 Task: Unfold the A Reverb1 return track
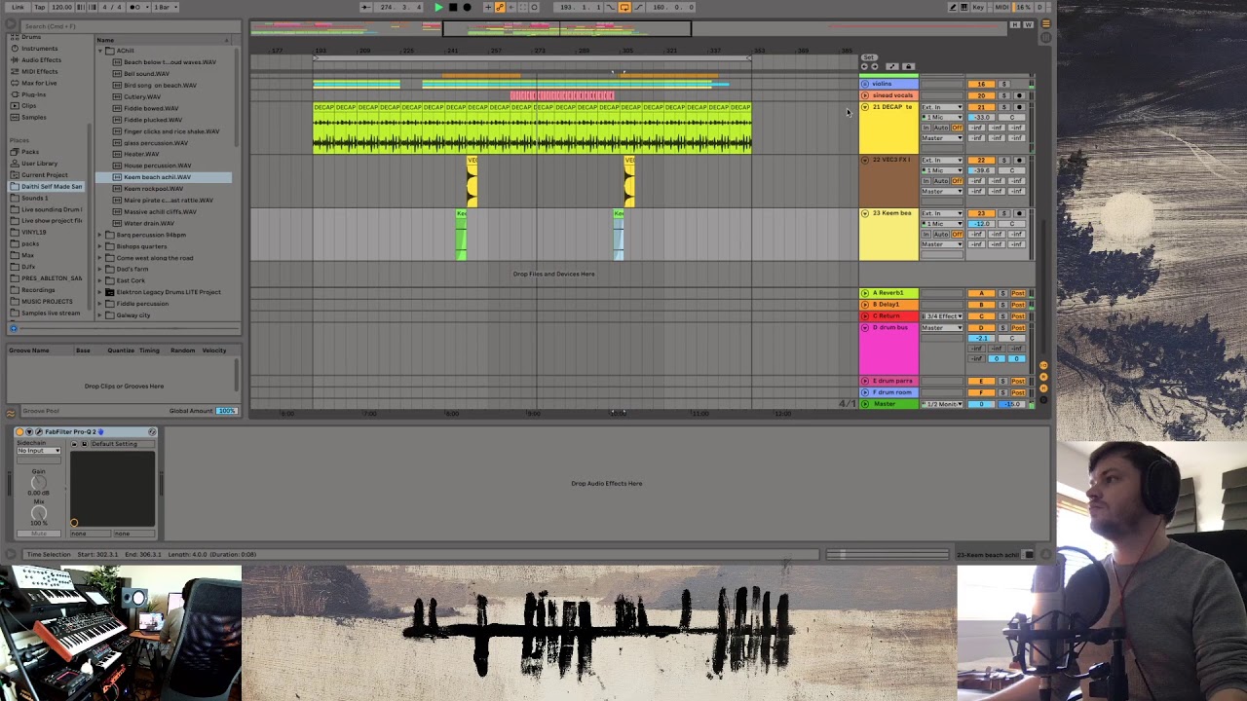(x=865, y=293)
